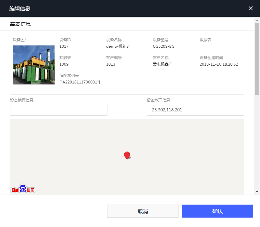Click the coordinates field showing 25.302,118.201
This screenshot has width=260, height=227.
point(195,110)
